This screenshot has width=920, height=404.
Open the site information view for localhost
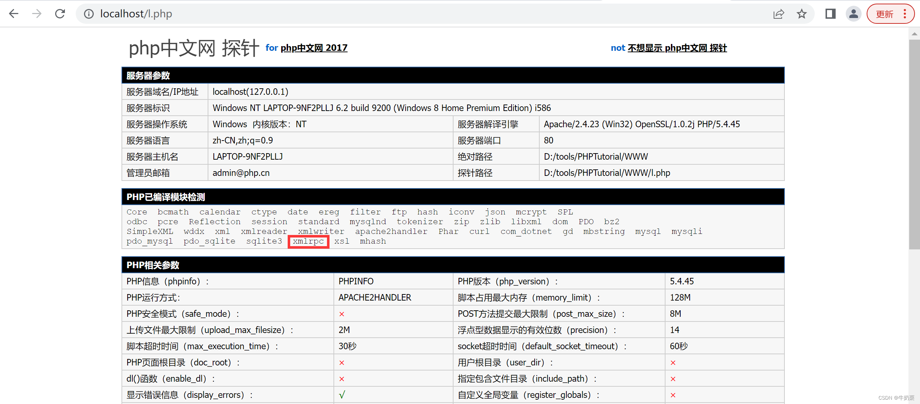(x=88, y=14)
